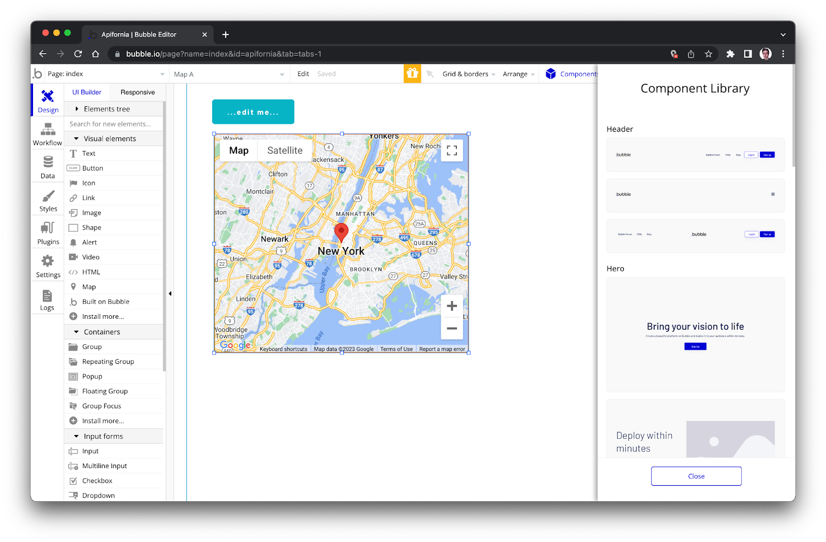Expand the Elements tree
The width and height of the screenshot is (826, 542).
114,109
